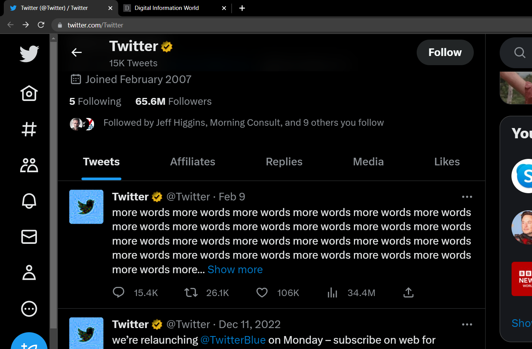Open the Notifications bell icon
The image size is (532, 349).
pyautogui.click(x=29, y=201)
